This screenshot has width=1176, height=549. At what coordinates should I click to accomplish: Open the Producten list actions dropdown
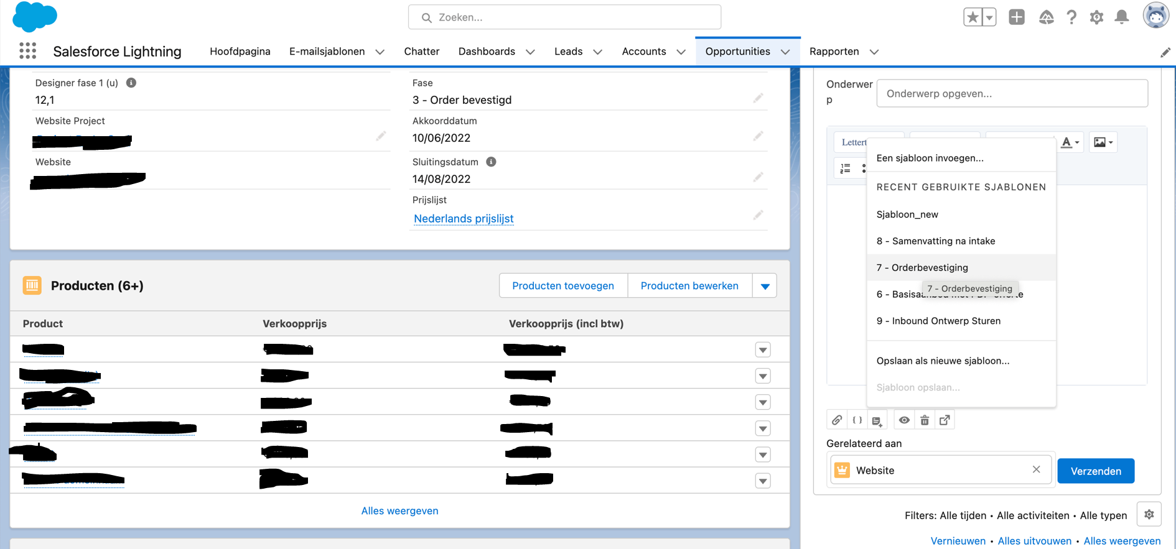point(765,286)
